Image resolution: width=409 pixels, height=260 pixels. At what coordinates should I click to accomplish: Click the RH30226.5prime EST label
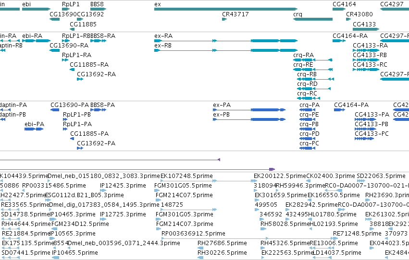coord(222,253)
